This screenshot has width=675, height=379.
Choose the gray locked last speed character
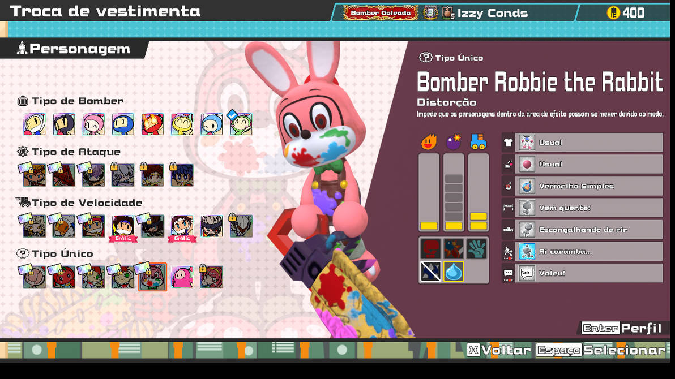click(241, 226)
